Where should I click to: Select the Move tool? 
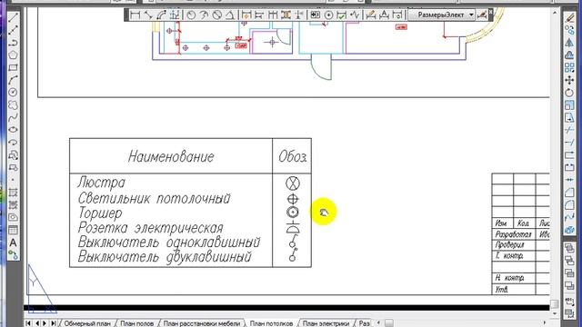click(x=569, y=80)
